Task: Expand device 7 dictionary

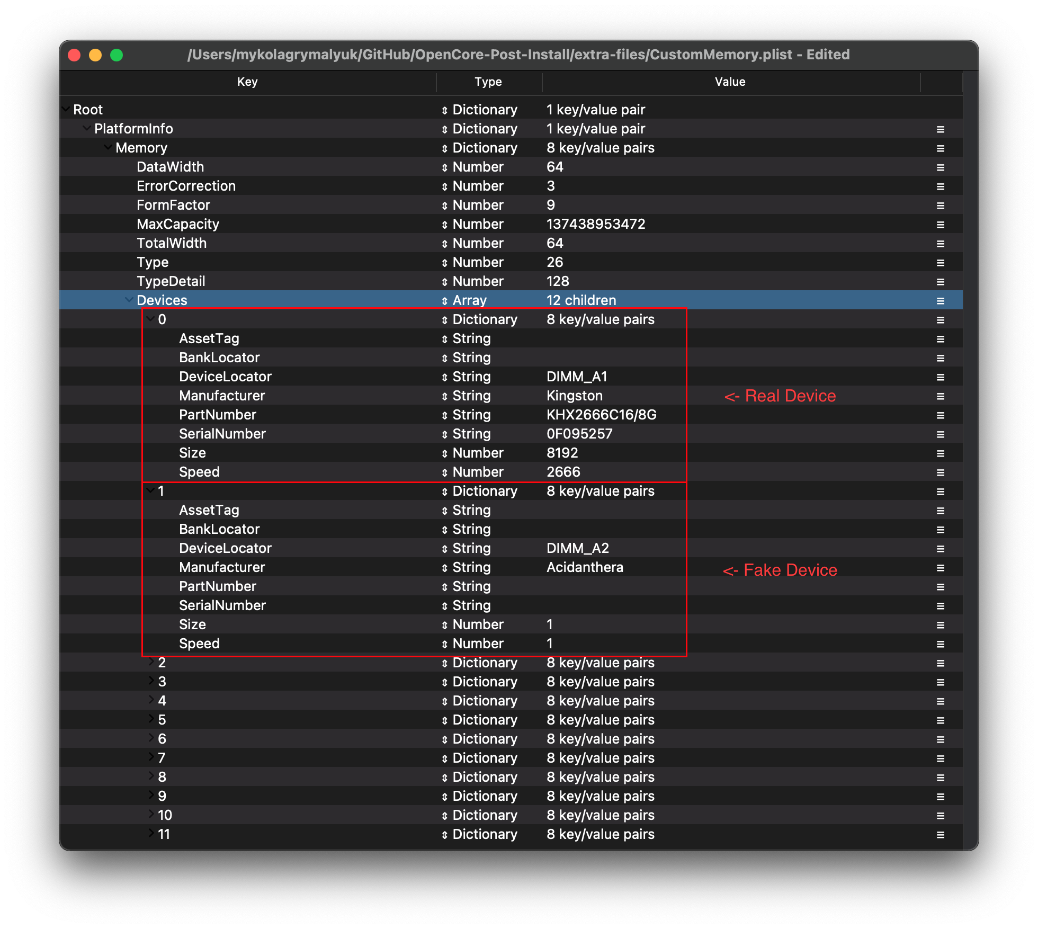Action: click(x=151, y=757)
